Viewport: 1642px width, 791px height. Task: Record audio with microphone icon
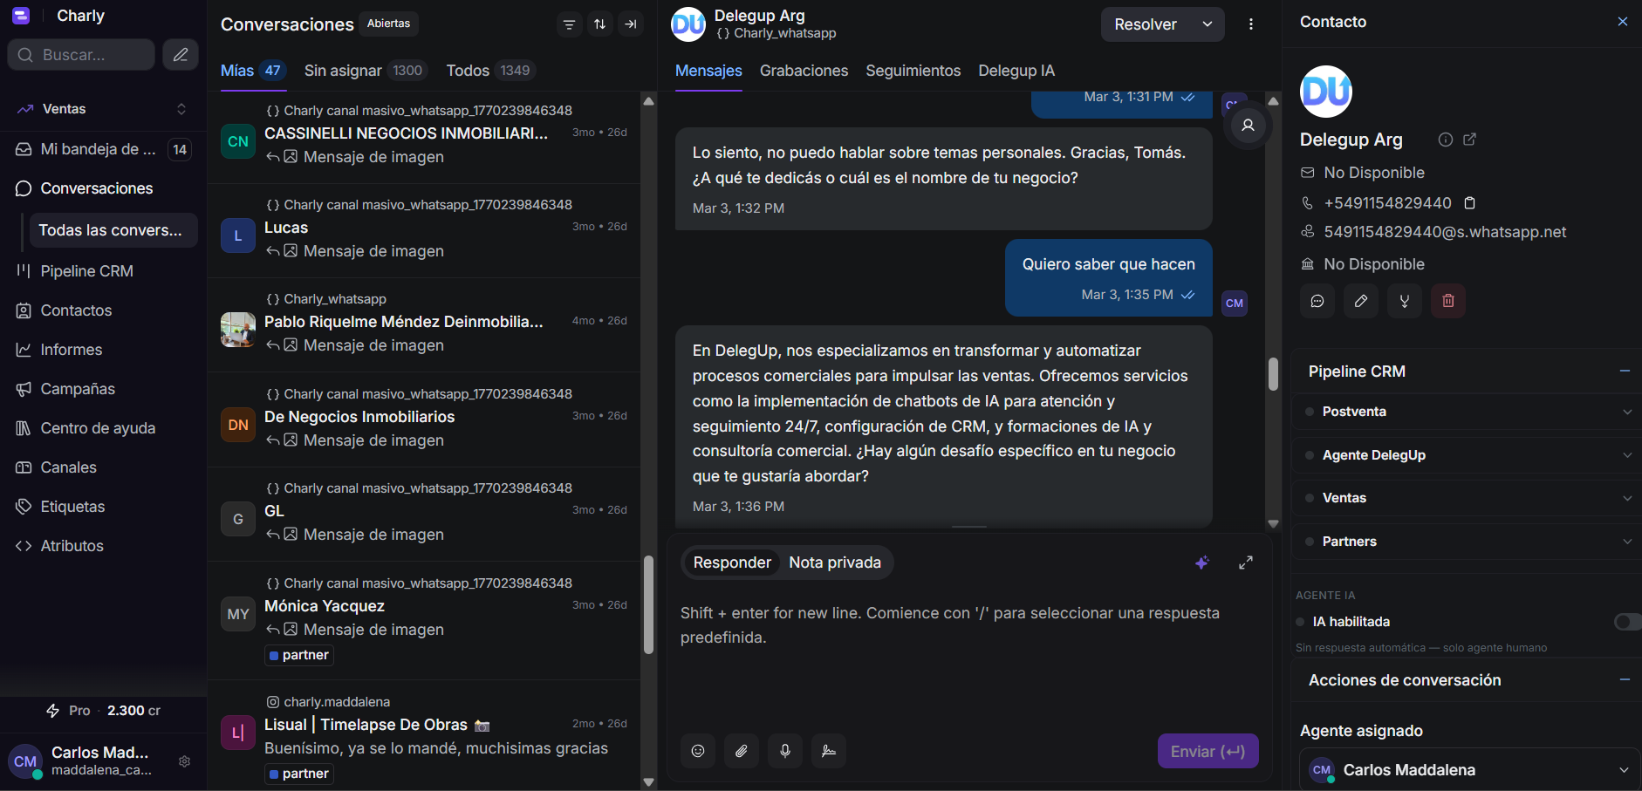pos(785,751)
